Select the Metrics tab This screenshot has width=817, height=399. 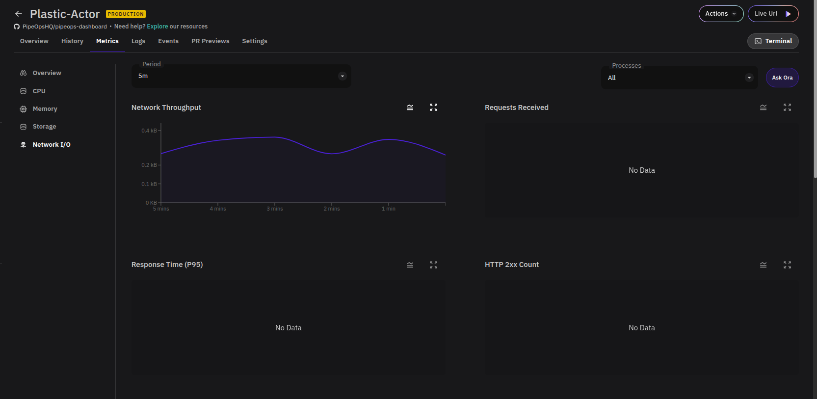(107, 41)
